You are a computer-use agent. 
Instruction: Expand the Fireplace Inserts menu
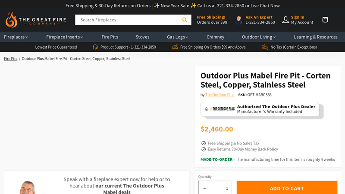tap(64, 37)
